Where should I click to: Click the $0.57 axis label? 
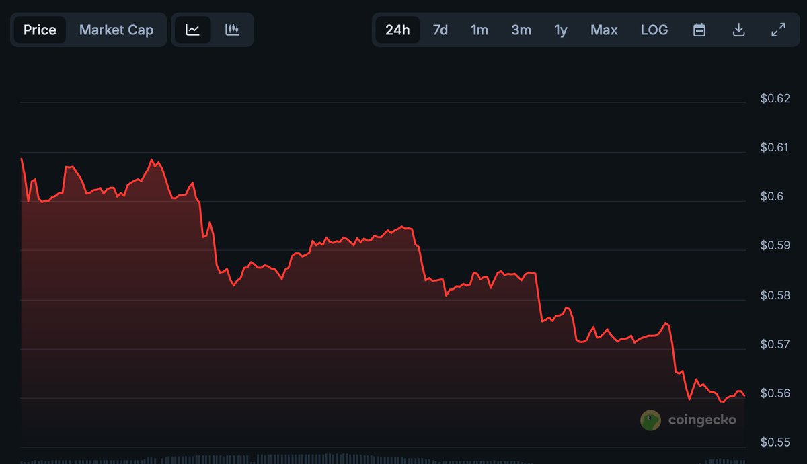[x=775, y=344]
